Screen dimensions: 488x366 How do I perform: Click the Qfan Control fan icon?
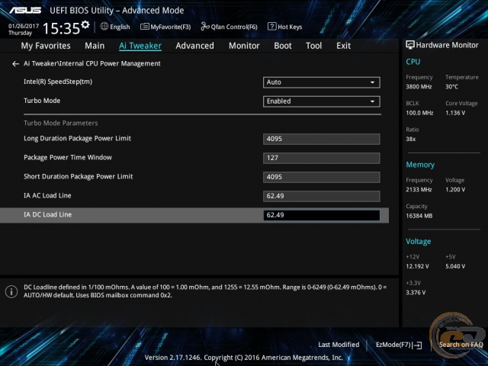click(x=205, y=27)
